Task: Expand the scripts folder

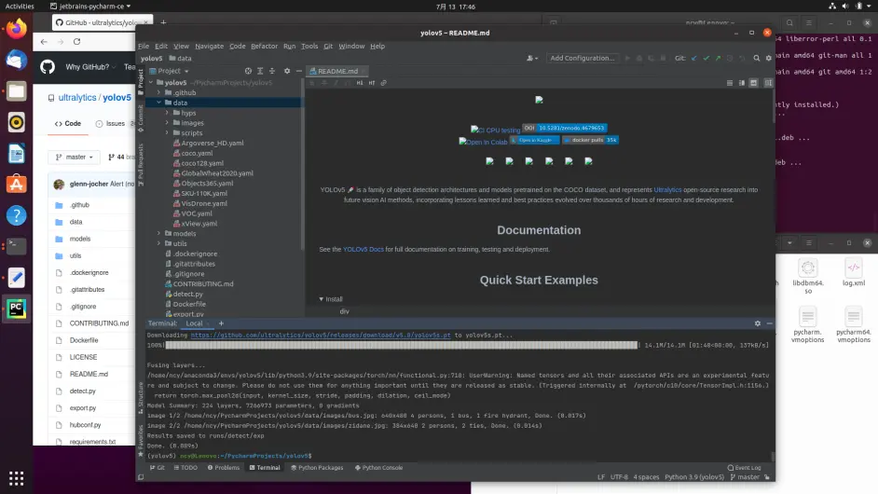Action: point(167,132)
